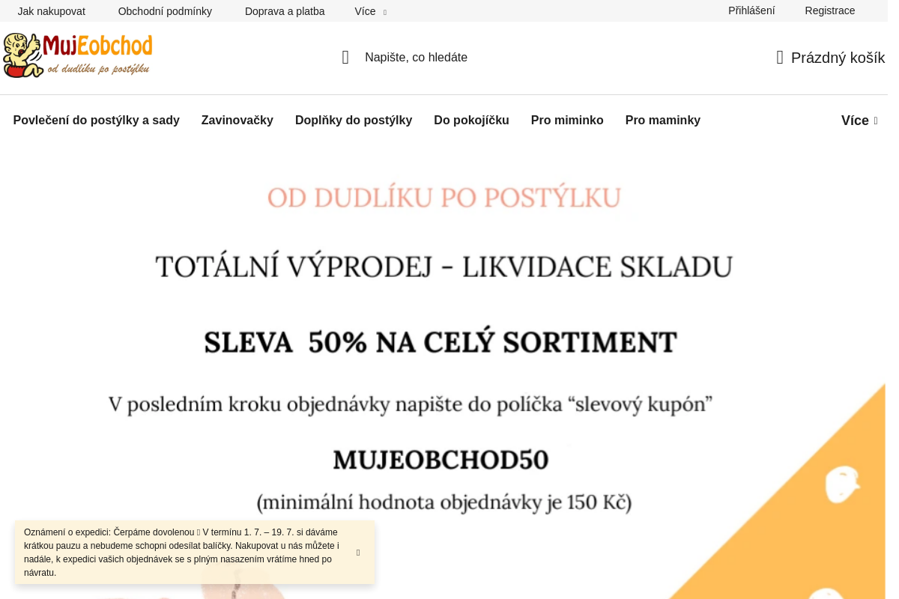Open Pro miminko category
Viewport: 899px width, 599px height.
(567, 121)
